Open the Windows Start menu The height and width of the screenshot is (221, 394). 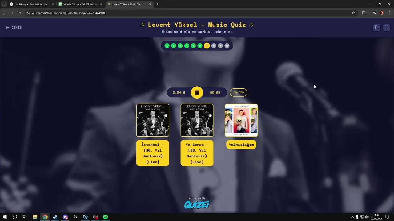(5, 217)
